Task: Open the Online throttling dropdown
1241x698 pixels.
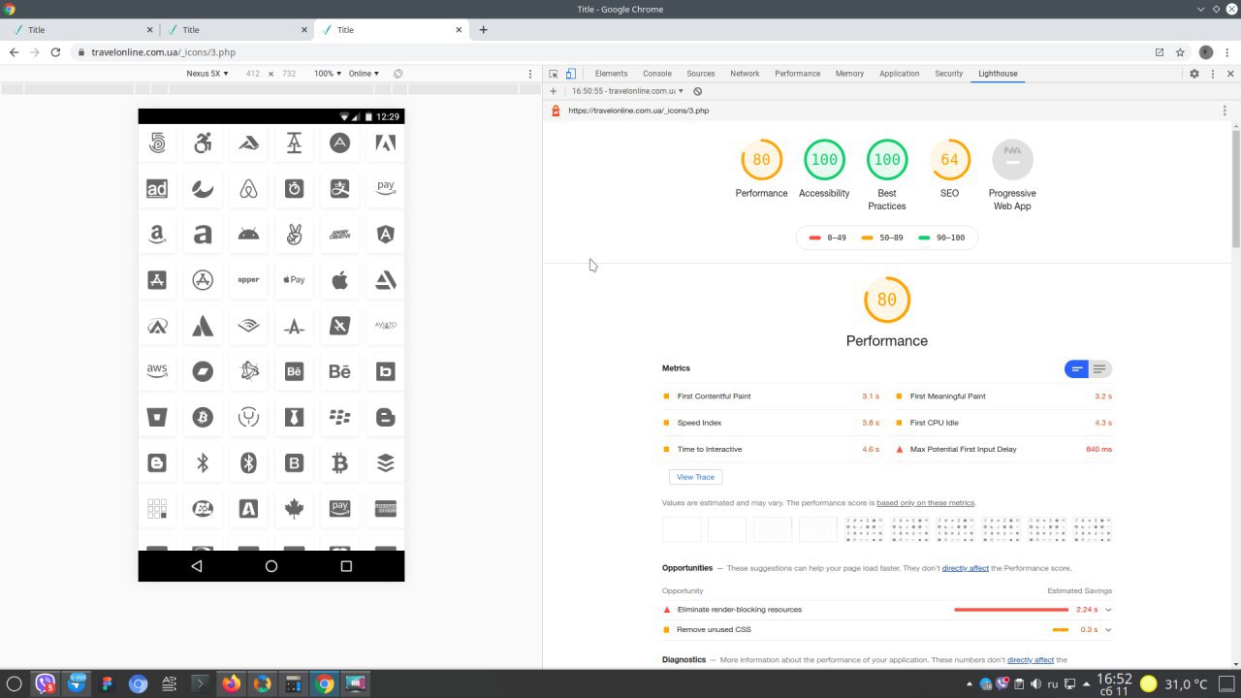Action: click(x=364, y=74)
